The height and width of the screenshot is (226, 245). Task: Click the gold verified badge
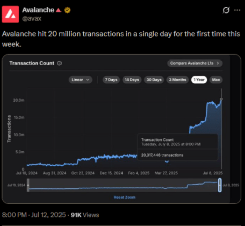click(67, 10)
